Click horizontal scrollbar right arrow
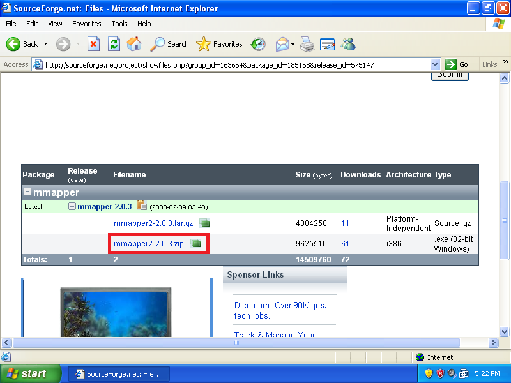The width and height of the screenshot is (511, 383). point(493,342)
